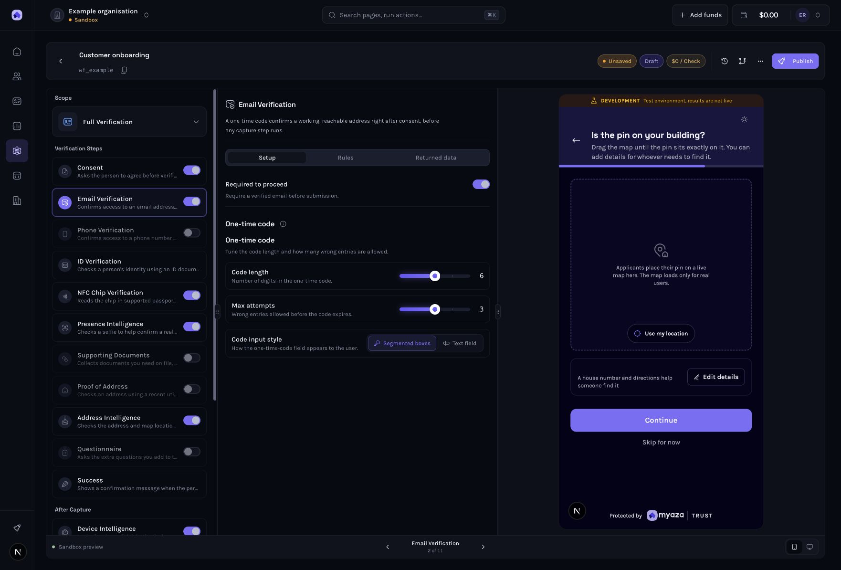This screenshot has width=841, height=570.
Task: Click Edit details button
Action: pos(716,377)
